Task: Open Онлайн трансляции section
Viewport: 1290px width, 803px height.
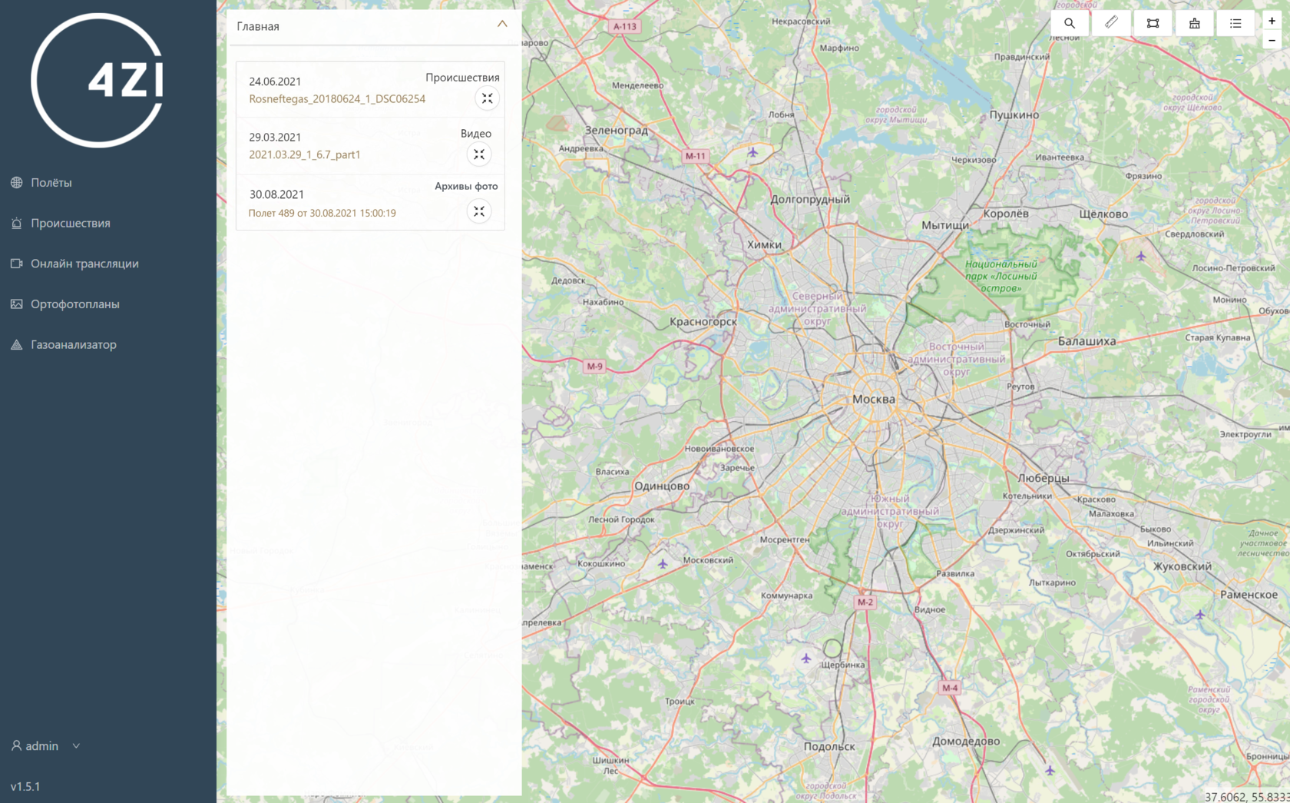Action: pos(84,264)
